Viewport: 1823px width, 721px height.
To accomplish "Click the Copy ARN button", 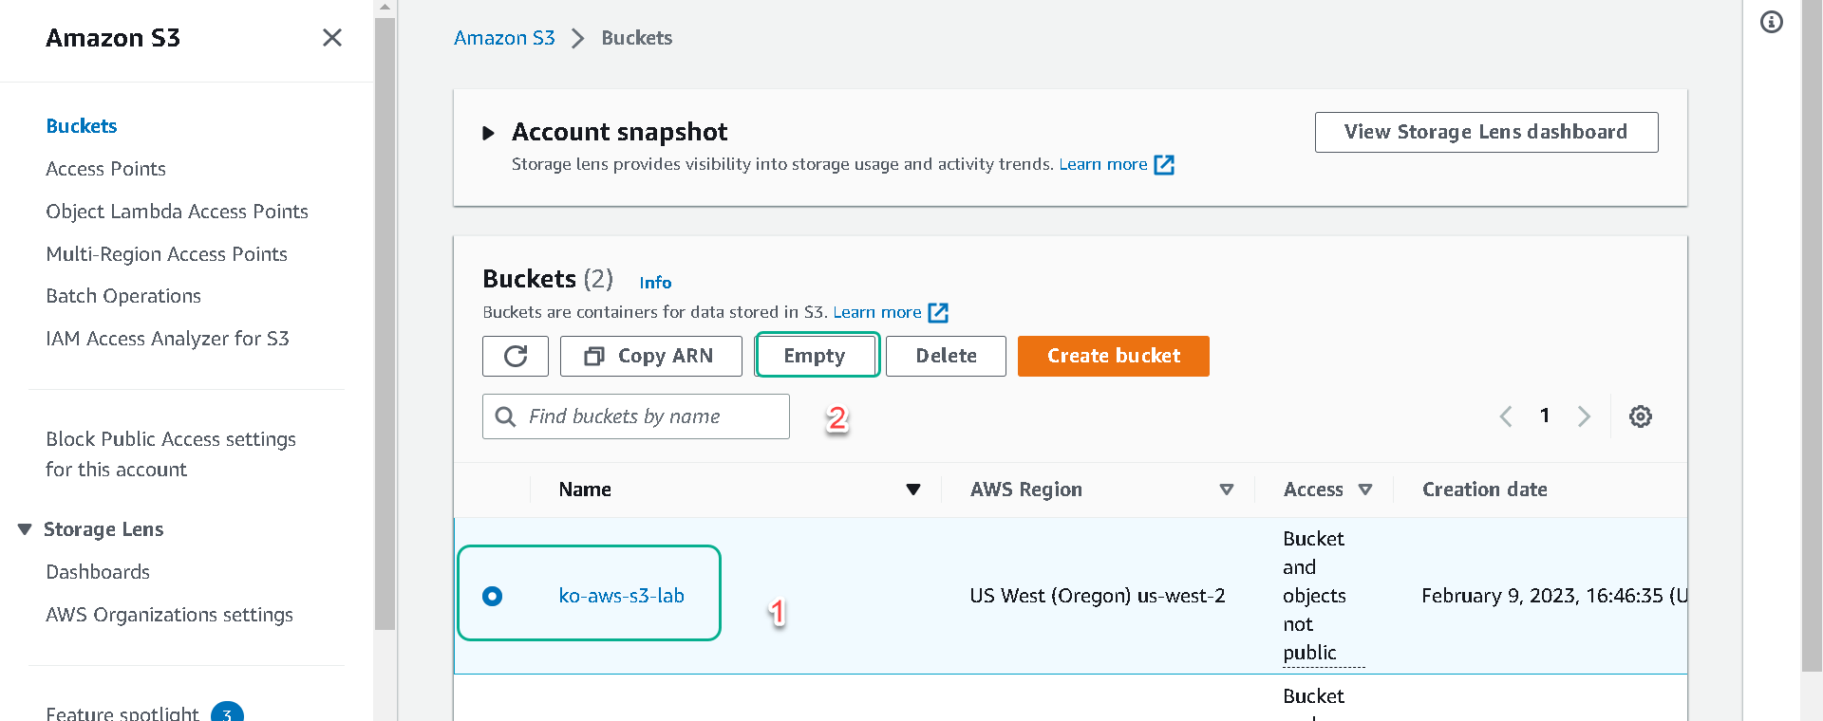I will pyautogui.click(x=651, y=356).
